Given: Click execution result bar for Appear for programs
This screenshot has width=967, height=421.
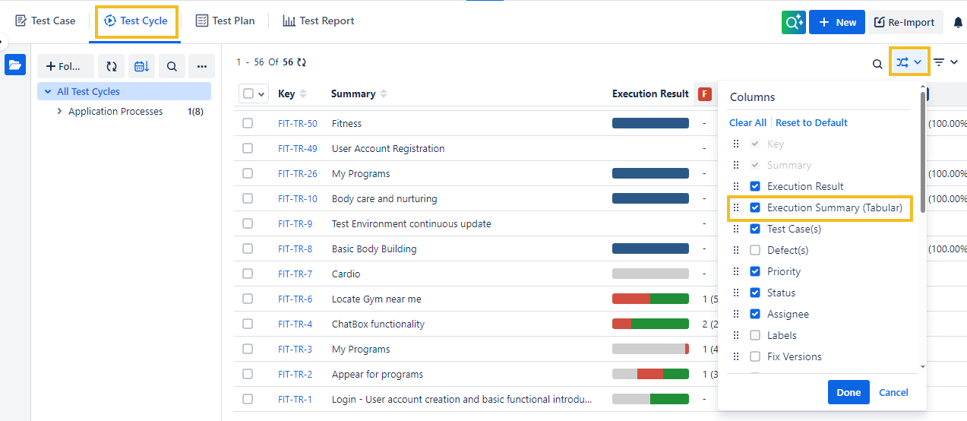Looking at the screenshot, I should [650, 374].
